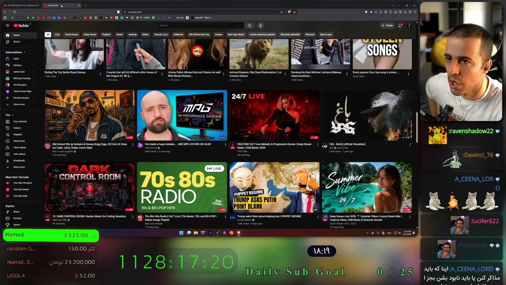Select the Vocal House filter chip

click(x=72, y=34)
